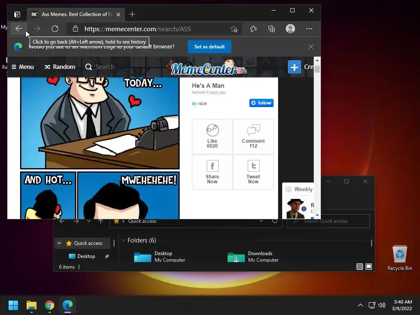The height and width of the screenshot is (315, 420).
Task: Open the clock and date flyout
Action: pos(402,305)
